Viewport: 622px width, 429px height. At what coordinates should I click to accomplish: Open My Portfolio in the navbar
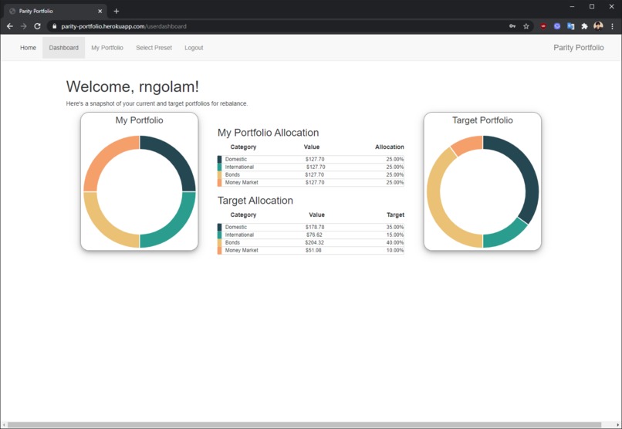(x=107, y=48)
